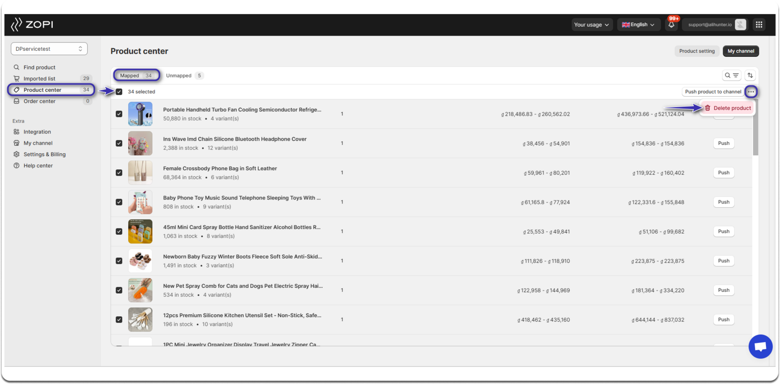Push the 45ml Mini Card Spray Bottle
Screen dimensions: 780x384
[723, 231]
